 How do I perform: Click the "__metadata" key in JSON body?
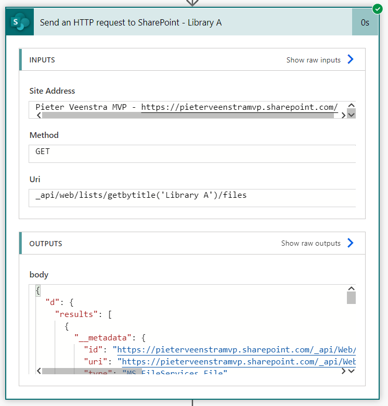[x=103, y=338]
